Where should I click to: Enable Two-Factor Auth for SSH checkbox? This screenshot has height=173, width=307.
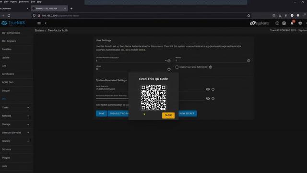177,67
